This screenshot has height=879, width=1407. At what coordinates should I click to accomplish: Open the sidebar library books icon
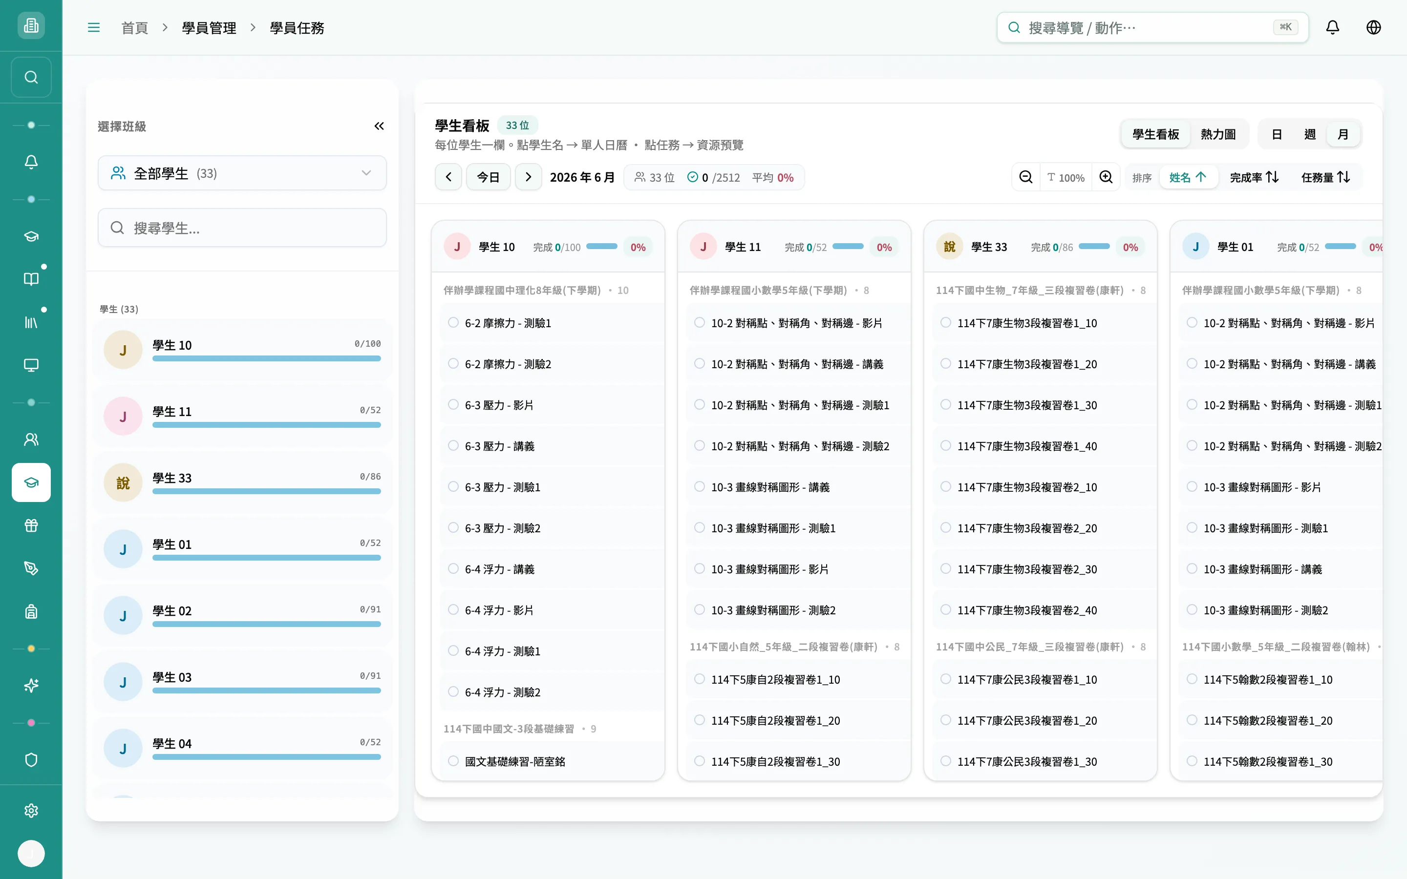coord(31,322)
